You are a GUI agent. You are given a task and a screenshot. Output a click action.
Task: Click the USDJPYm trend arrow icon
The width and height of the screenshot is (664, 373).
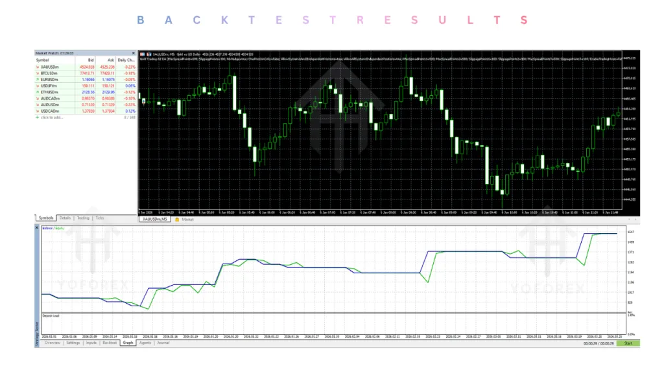click(x=37, y=86)
